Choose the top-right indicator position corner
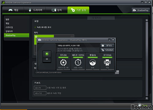 click(72, 36)
